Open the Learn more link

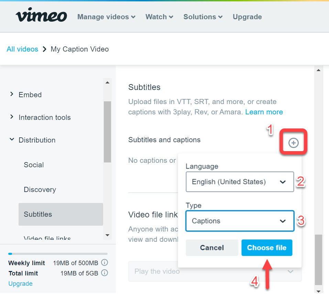click(x=264, y=112)
